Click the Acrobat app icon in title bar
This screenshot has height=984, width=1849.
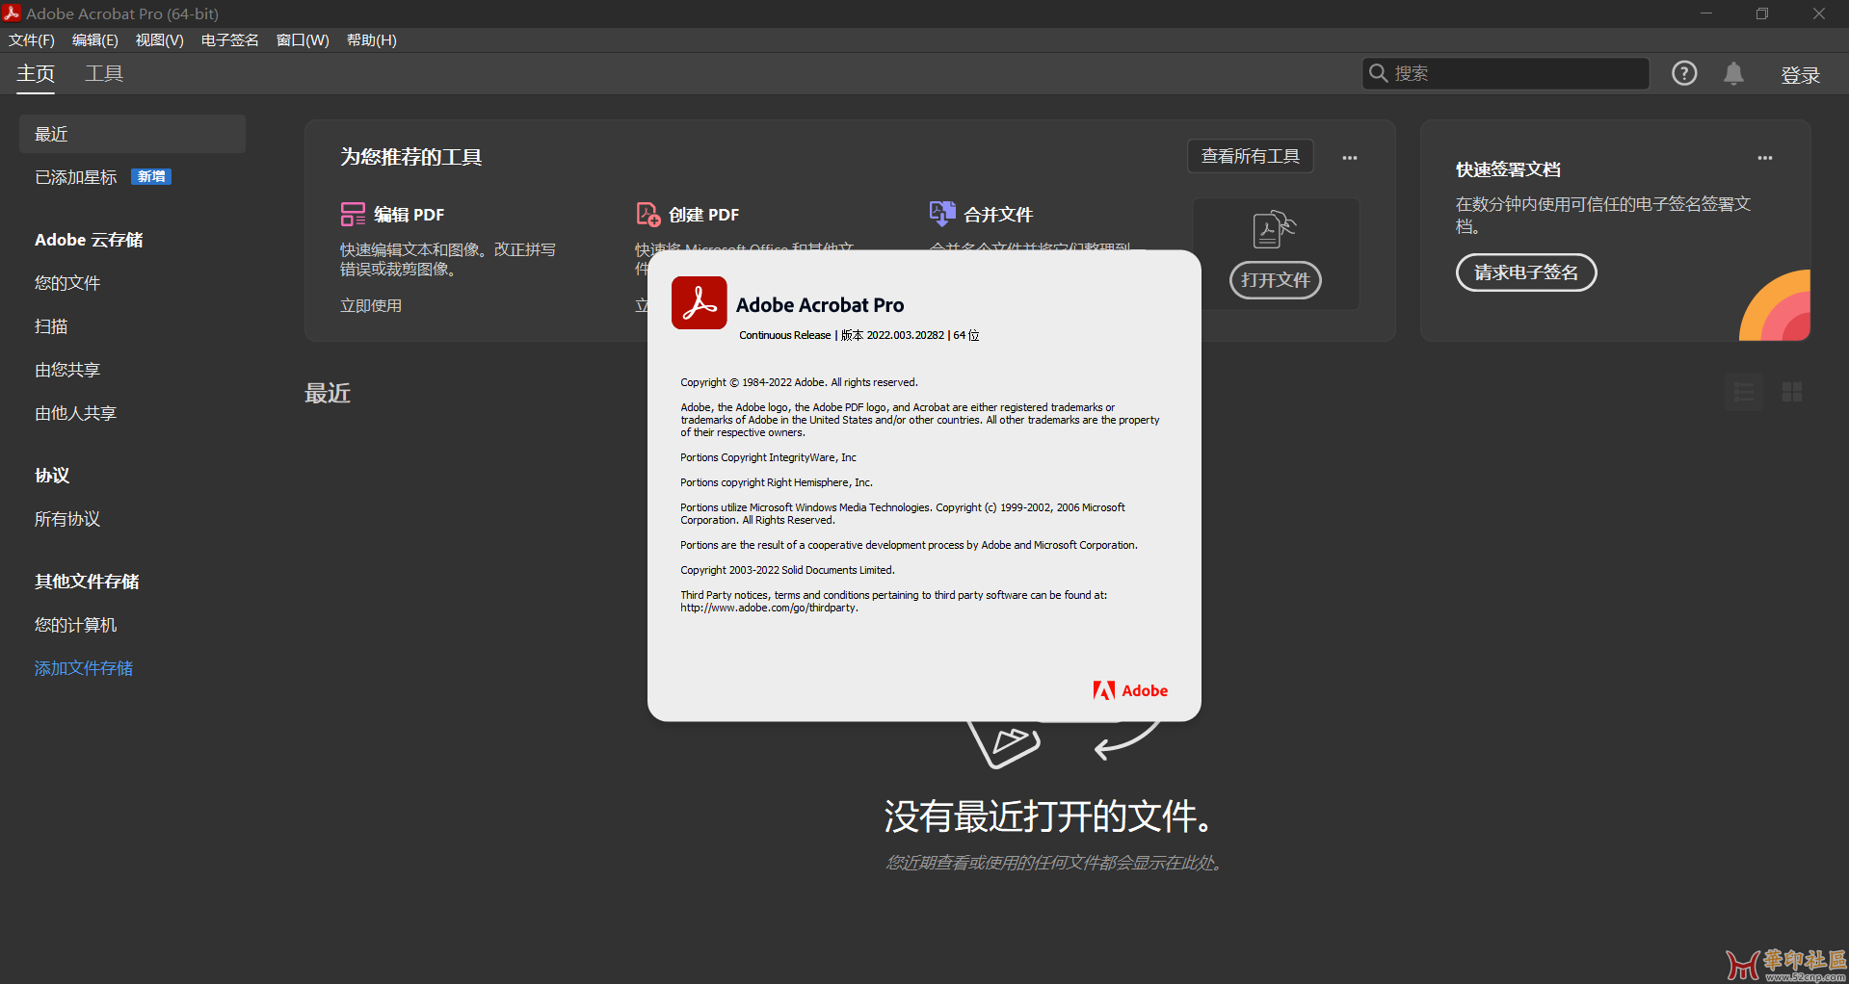[12, 13]
